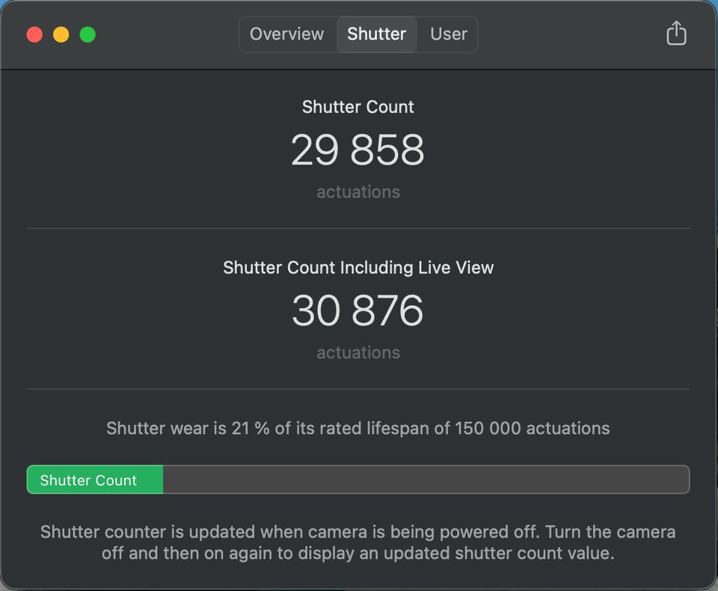Click the top "Shutter Count" heading
Image resolution: width=718 pixels, height=591 pixels.
click(358, 107)
